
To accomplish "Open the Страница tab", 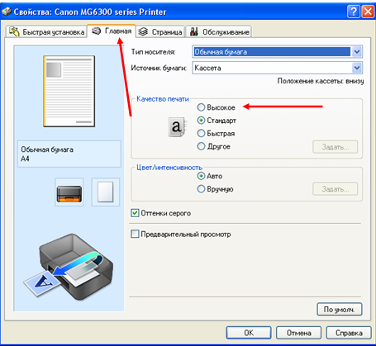I will pos(160,32).
